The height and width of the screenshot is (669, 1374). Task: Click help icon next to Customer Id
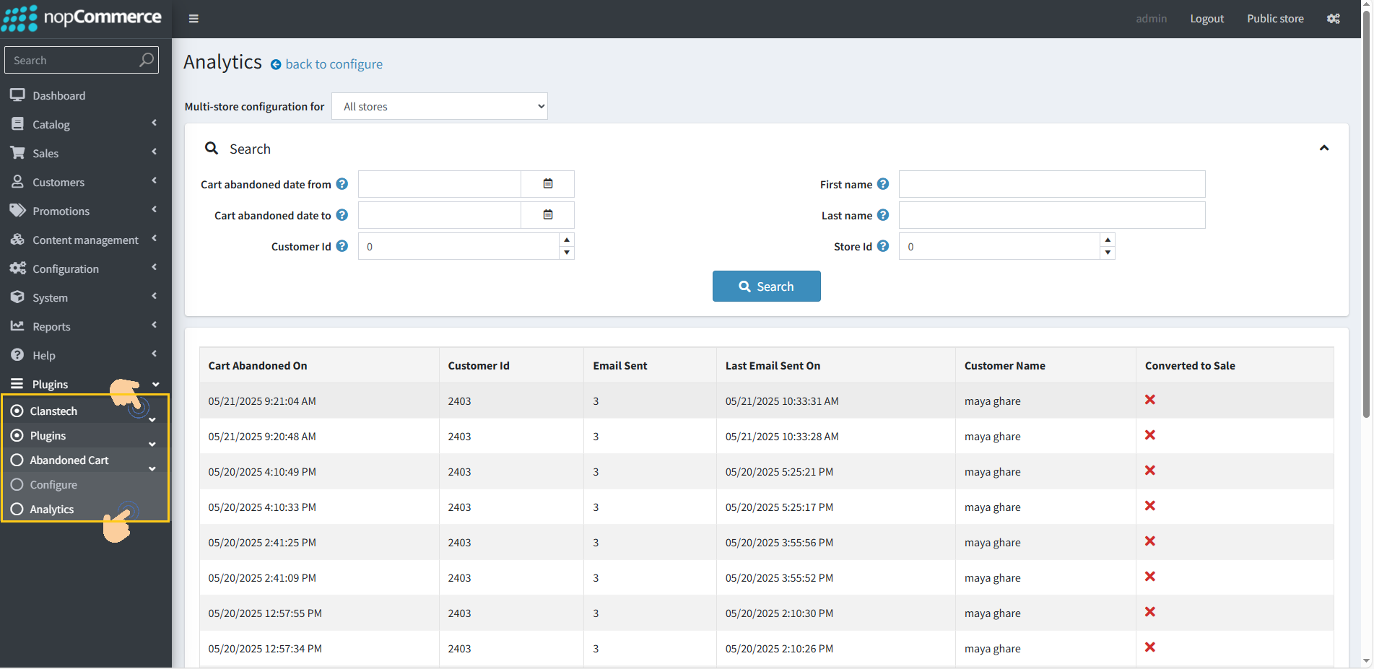click(342, 246)
